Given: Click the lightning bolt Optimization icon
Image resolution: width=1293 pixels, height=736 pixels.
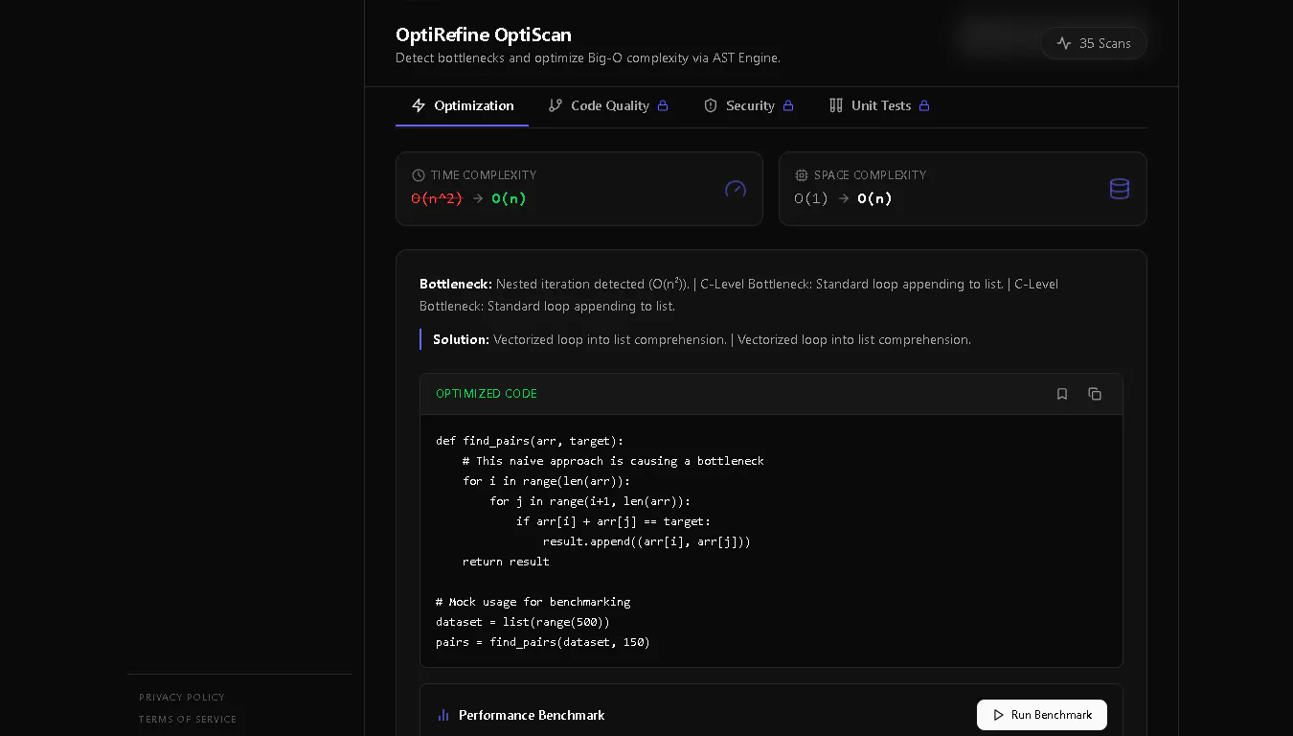Looking at the screenshot, I should pos(419,105).
